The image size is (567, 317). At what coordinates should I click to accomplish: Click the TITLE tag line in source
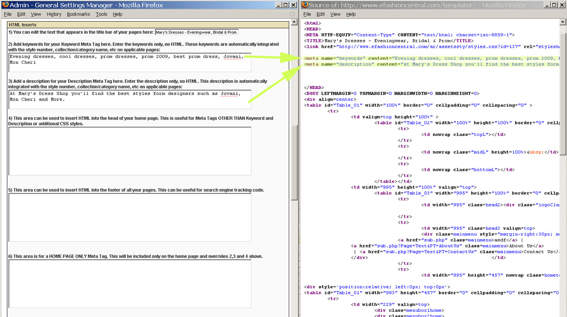click(x=388, y=41)
